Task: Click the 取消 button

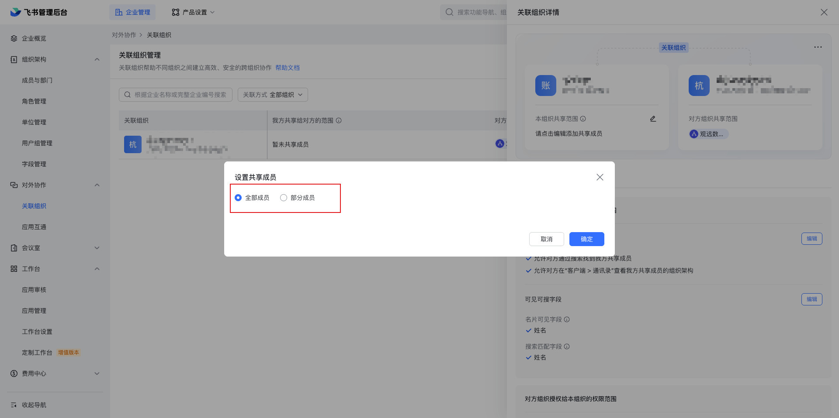Action: (546, 239)
